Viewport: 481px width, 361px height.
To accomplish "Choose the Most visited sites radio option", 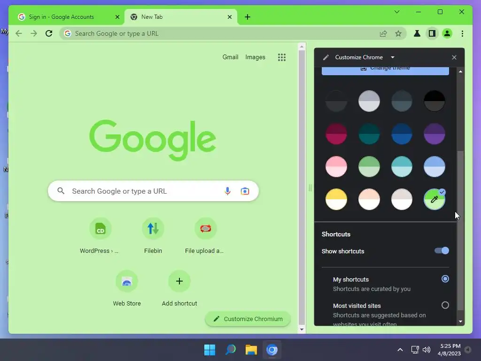I will pyautogui.click(x=445, y=305).
